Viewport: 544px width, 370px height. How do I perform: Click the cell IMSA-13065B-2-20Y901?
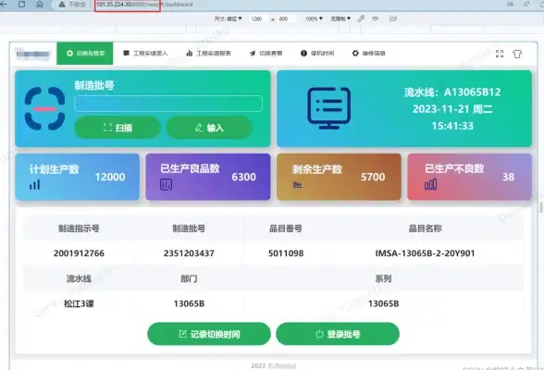tap(425, 253)
